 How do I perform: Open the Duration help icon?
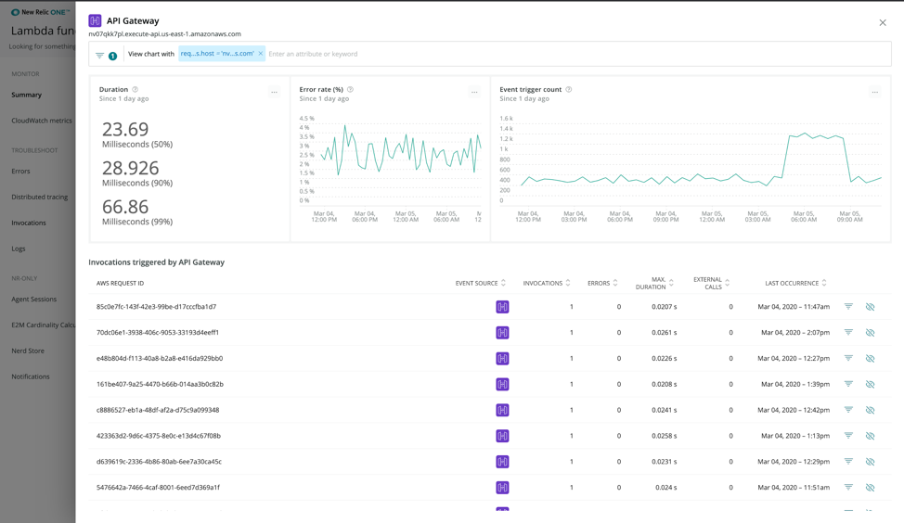(x=135, y=89)
